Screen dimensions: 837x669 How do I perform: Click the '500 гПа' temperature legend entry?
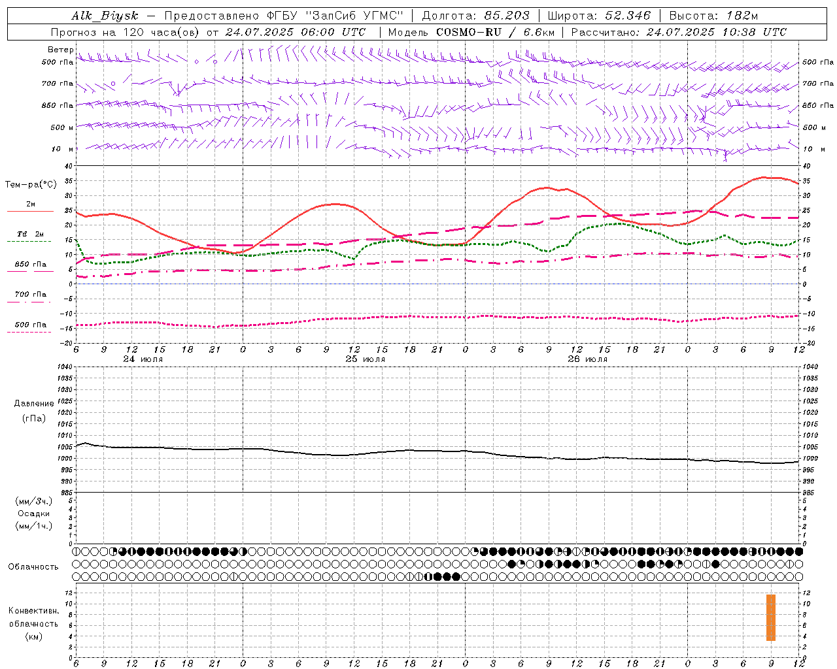click(x=31, y=325)
